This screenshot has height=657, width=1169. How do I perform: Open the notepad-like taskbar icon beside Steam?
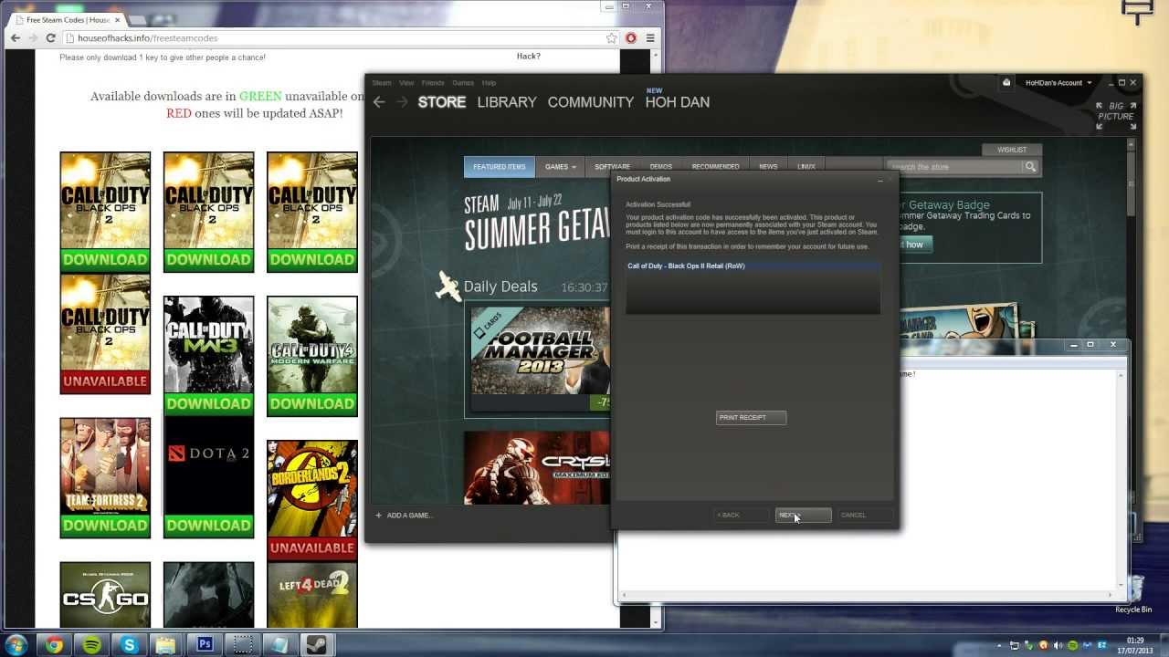pos(279,645)
